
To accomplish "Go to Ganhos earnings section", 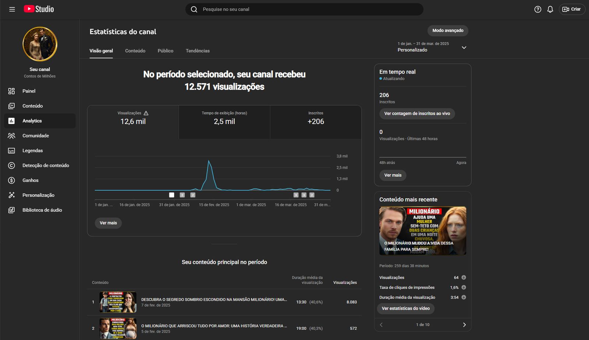I will pyautogui.click(x=30, y=180).
